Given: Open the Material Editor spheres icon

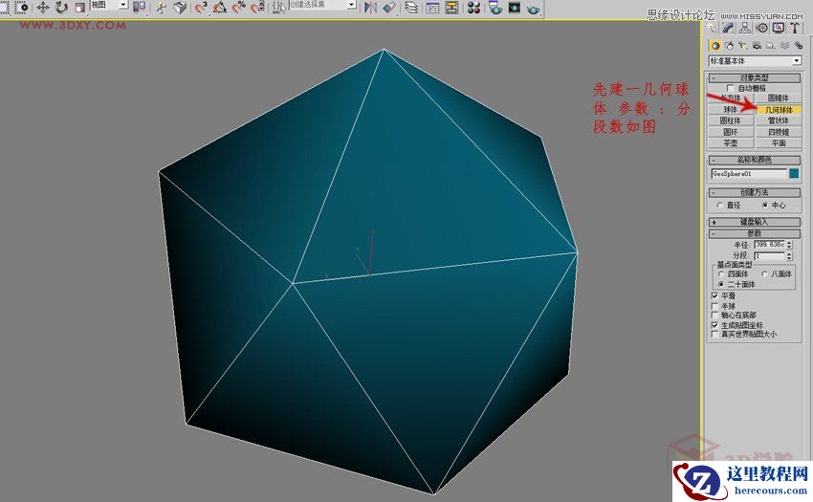Looking at the screenshot, I should tap(472, 8).
